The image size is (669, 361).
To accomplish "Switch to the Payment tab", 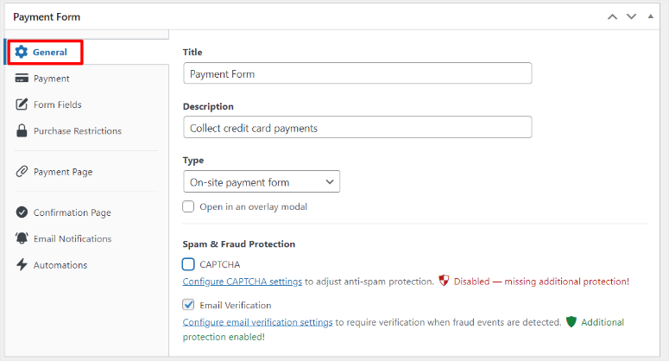I will click(51, 79).
